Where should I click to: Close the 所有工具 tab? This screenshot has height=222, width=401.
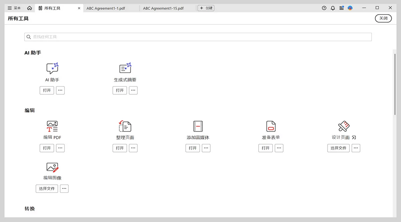(x=79, y=8)
